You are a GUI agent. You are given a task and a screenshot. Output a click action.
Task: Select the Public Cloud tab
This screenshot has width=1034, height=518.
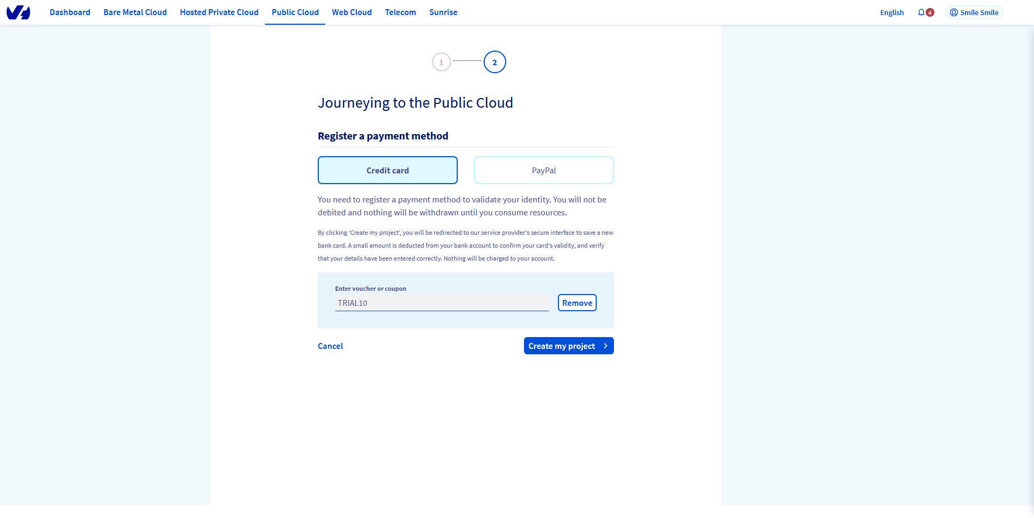(295, 12)
